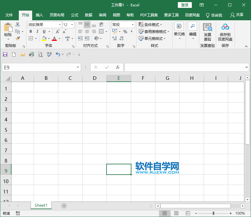This screenshot has width=251, height=217.
Task: Toggle underline formatting
Action: pos(43,31)
